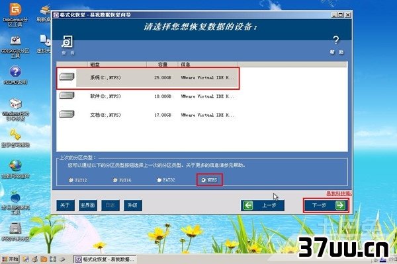Select the 系统 (C:, NTFS) disk row

coord(148,78)
